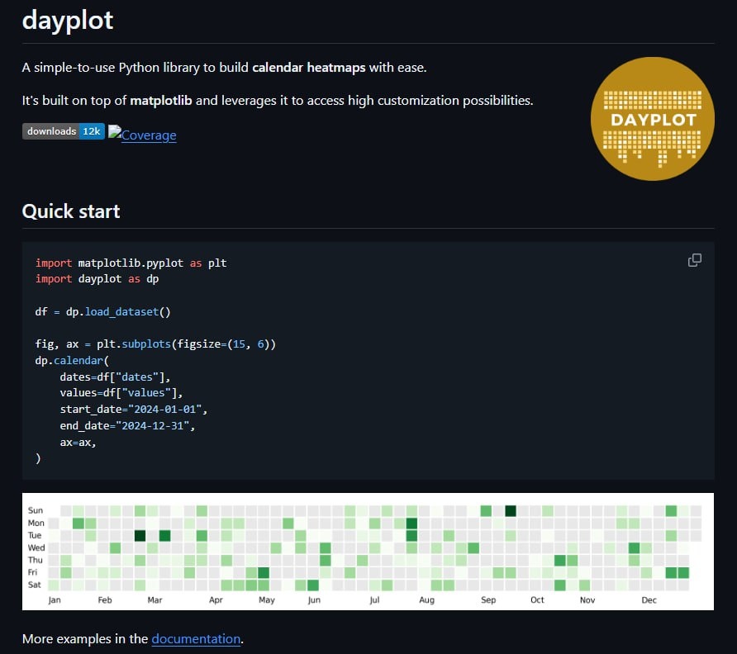Click the bold 'calendar heatmaps' text
Image resolution: width=737 pixels, height=654 pixels.
click(x=308, y=67)
